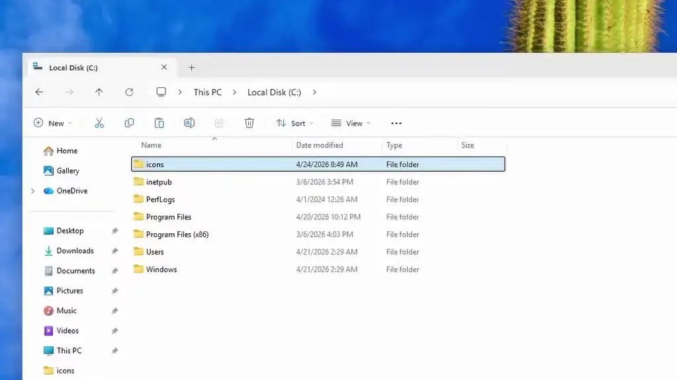Select the PerfLogs folder
The width and height of the screenshot is (677, 380).
click(160, 200)
